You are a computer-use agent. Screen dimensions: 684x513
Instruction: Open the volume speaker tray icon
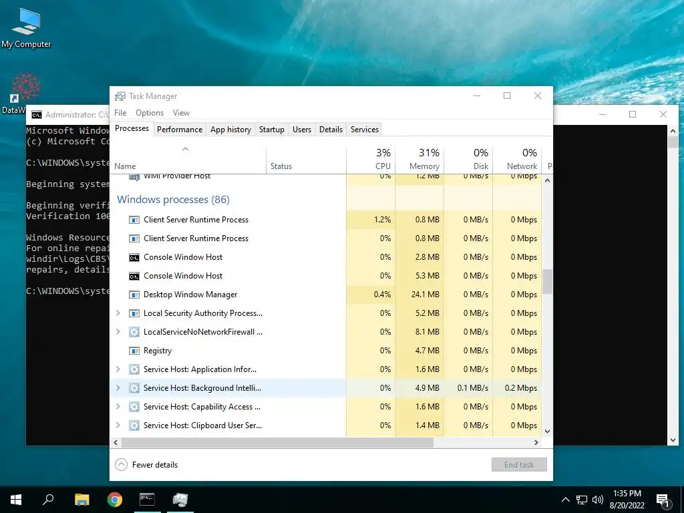tap(598, 500)
